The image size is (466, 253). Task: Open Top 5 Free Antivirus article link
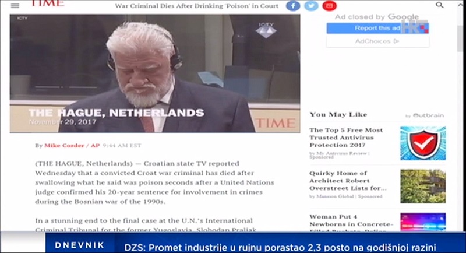pos(346,138)
